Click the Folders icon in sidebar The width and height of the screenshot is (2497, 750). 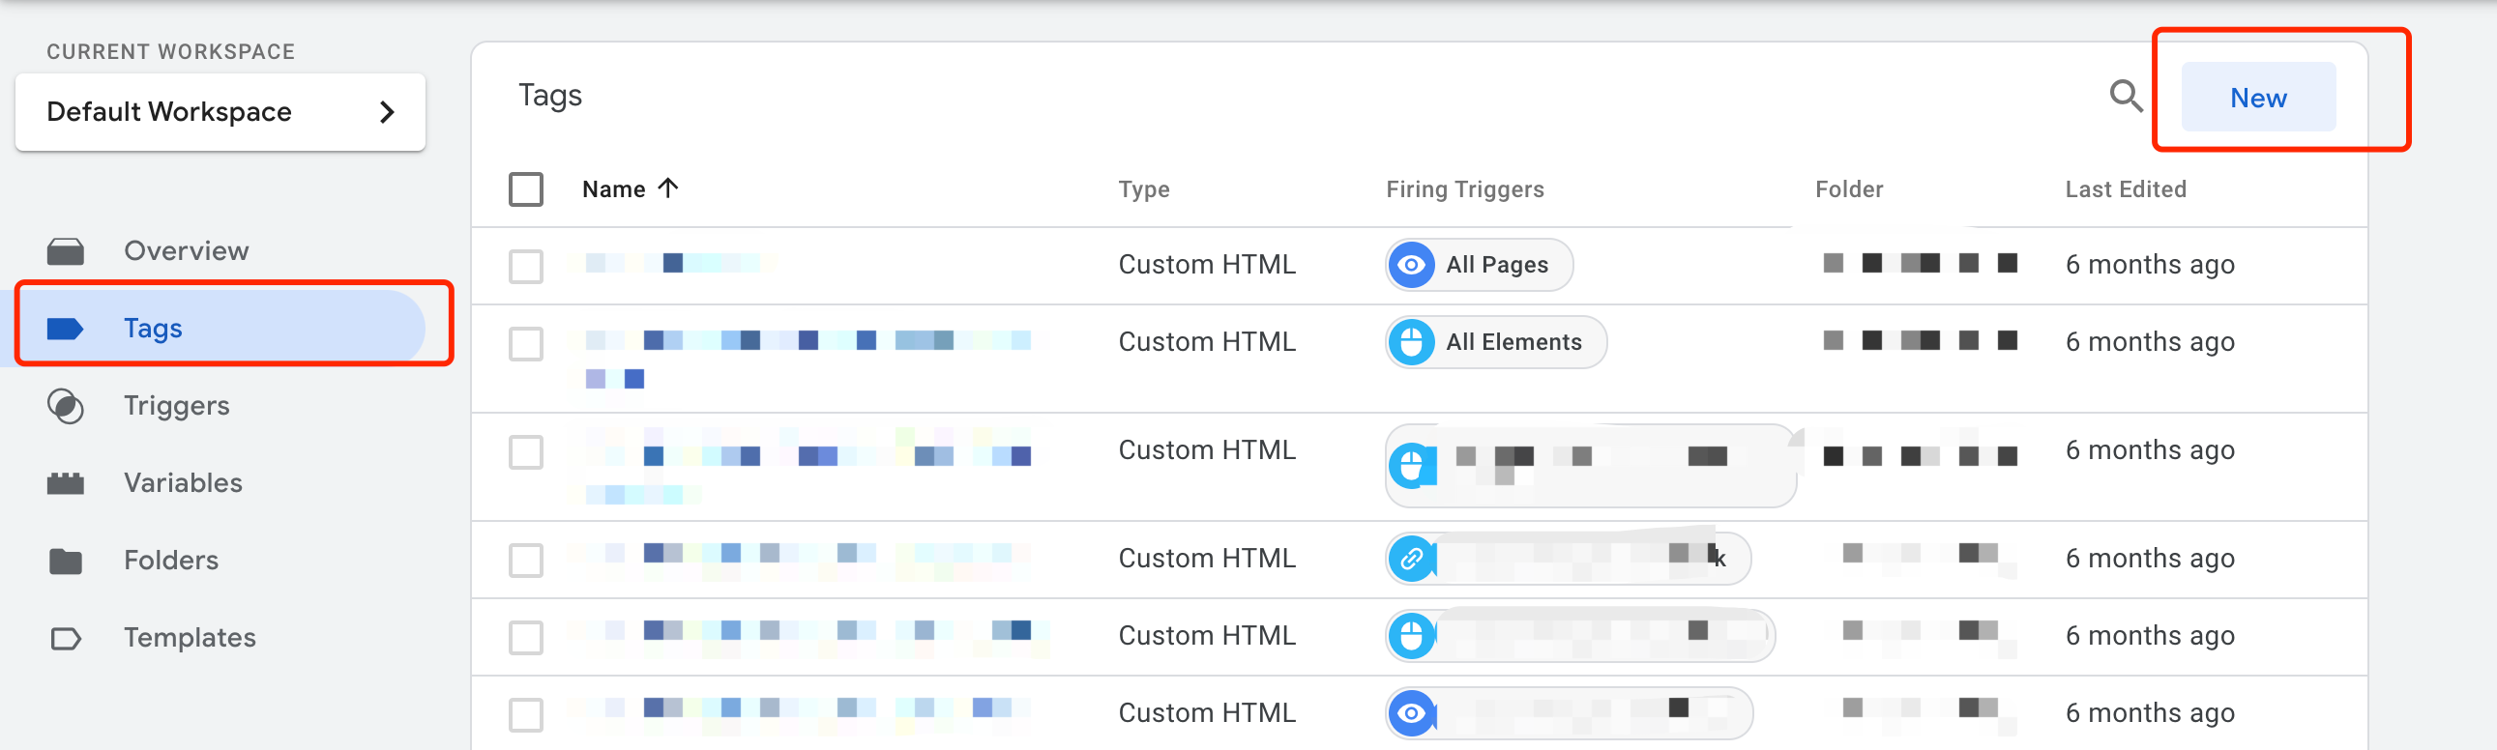pos(65,560)
